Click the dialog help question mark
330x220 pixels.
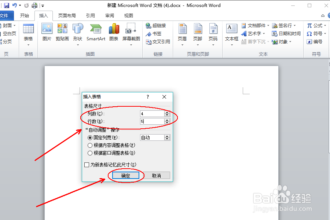click(148, 97)
